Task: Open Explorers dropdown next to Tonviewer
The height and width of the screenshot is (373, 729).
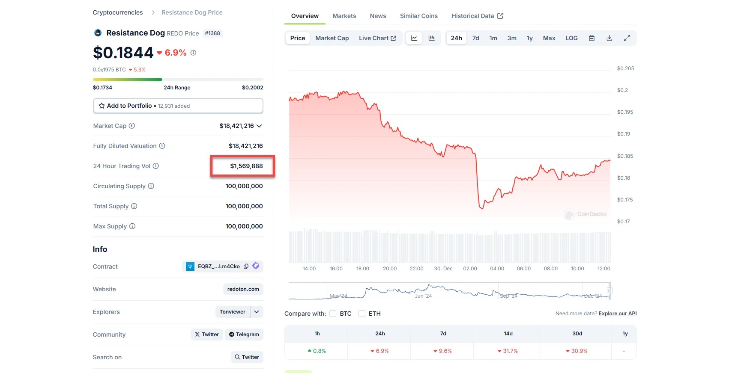Action: (257, 312)
